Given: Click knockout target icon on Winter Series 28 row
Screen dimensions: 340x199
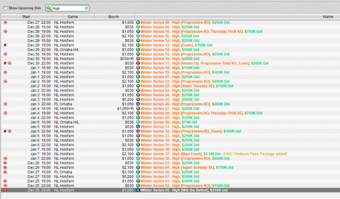Looking at the screenshot, I should [5, 113].
